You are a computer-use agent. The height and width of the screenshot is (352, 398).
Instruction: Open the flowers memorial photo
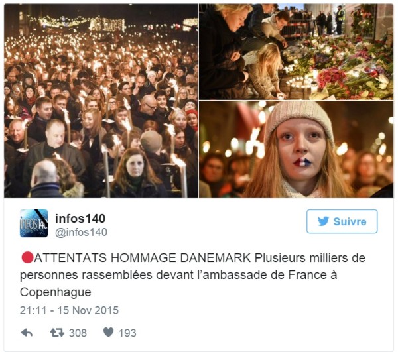[297, 52]
